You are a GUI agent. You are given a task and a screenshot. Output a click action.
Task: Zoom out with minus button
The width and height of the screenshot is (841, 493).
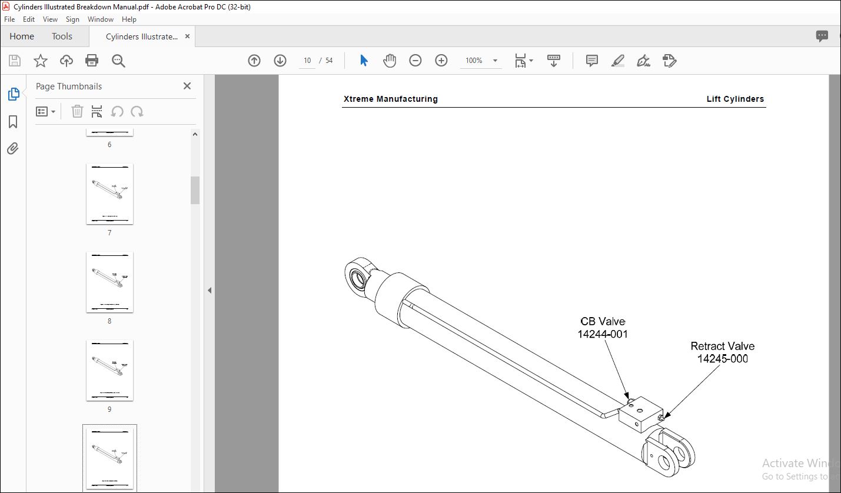coord(415,61)
